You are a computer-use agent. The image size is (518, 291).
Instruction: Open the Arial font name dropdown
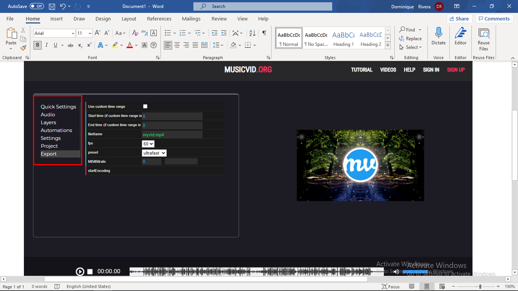(x=54, y=33)
